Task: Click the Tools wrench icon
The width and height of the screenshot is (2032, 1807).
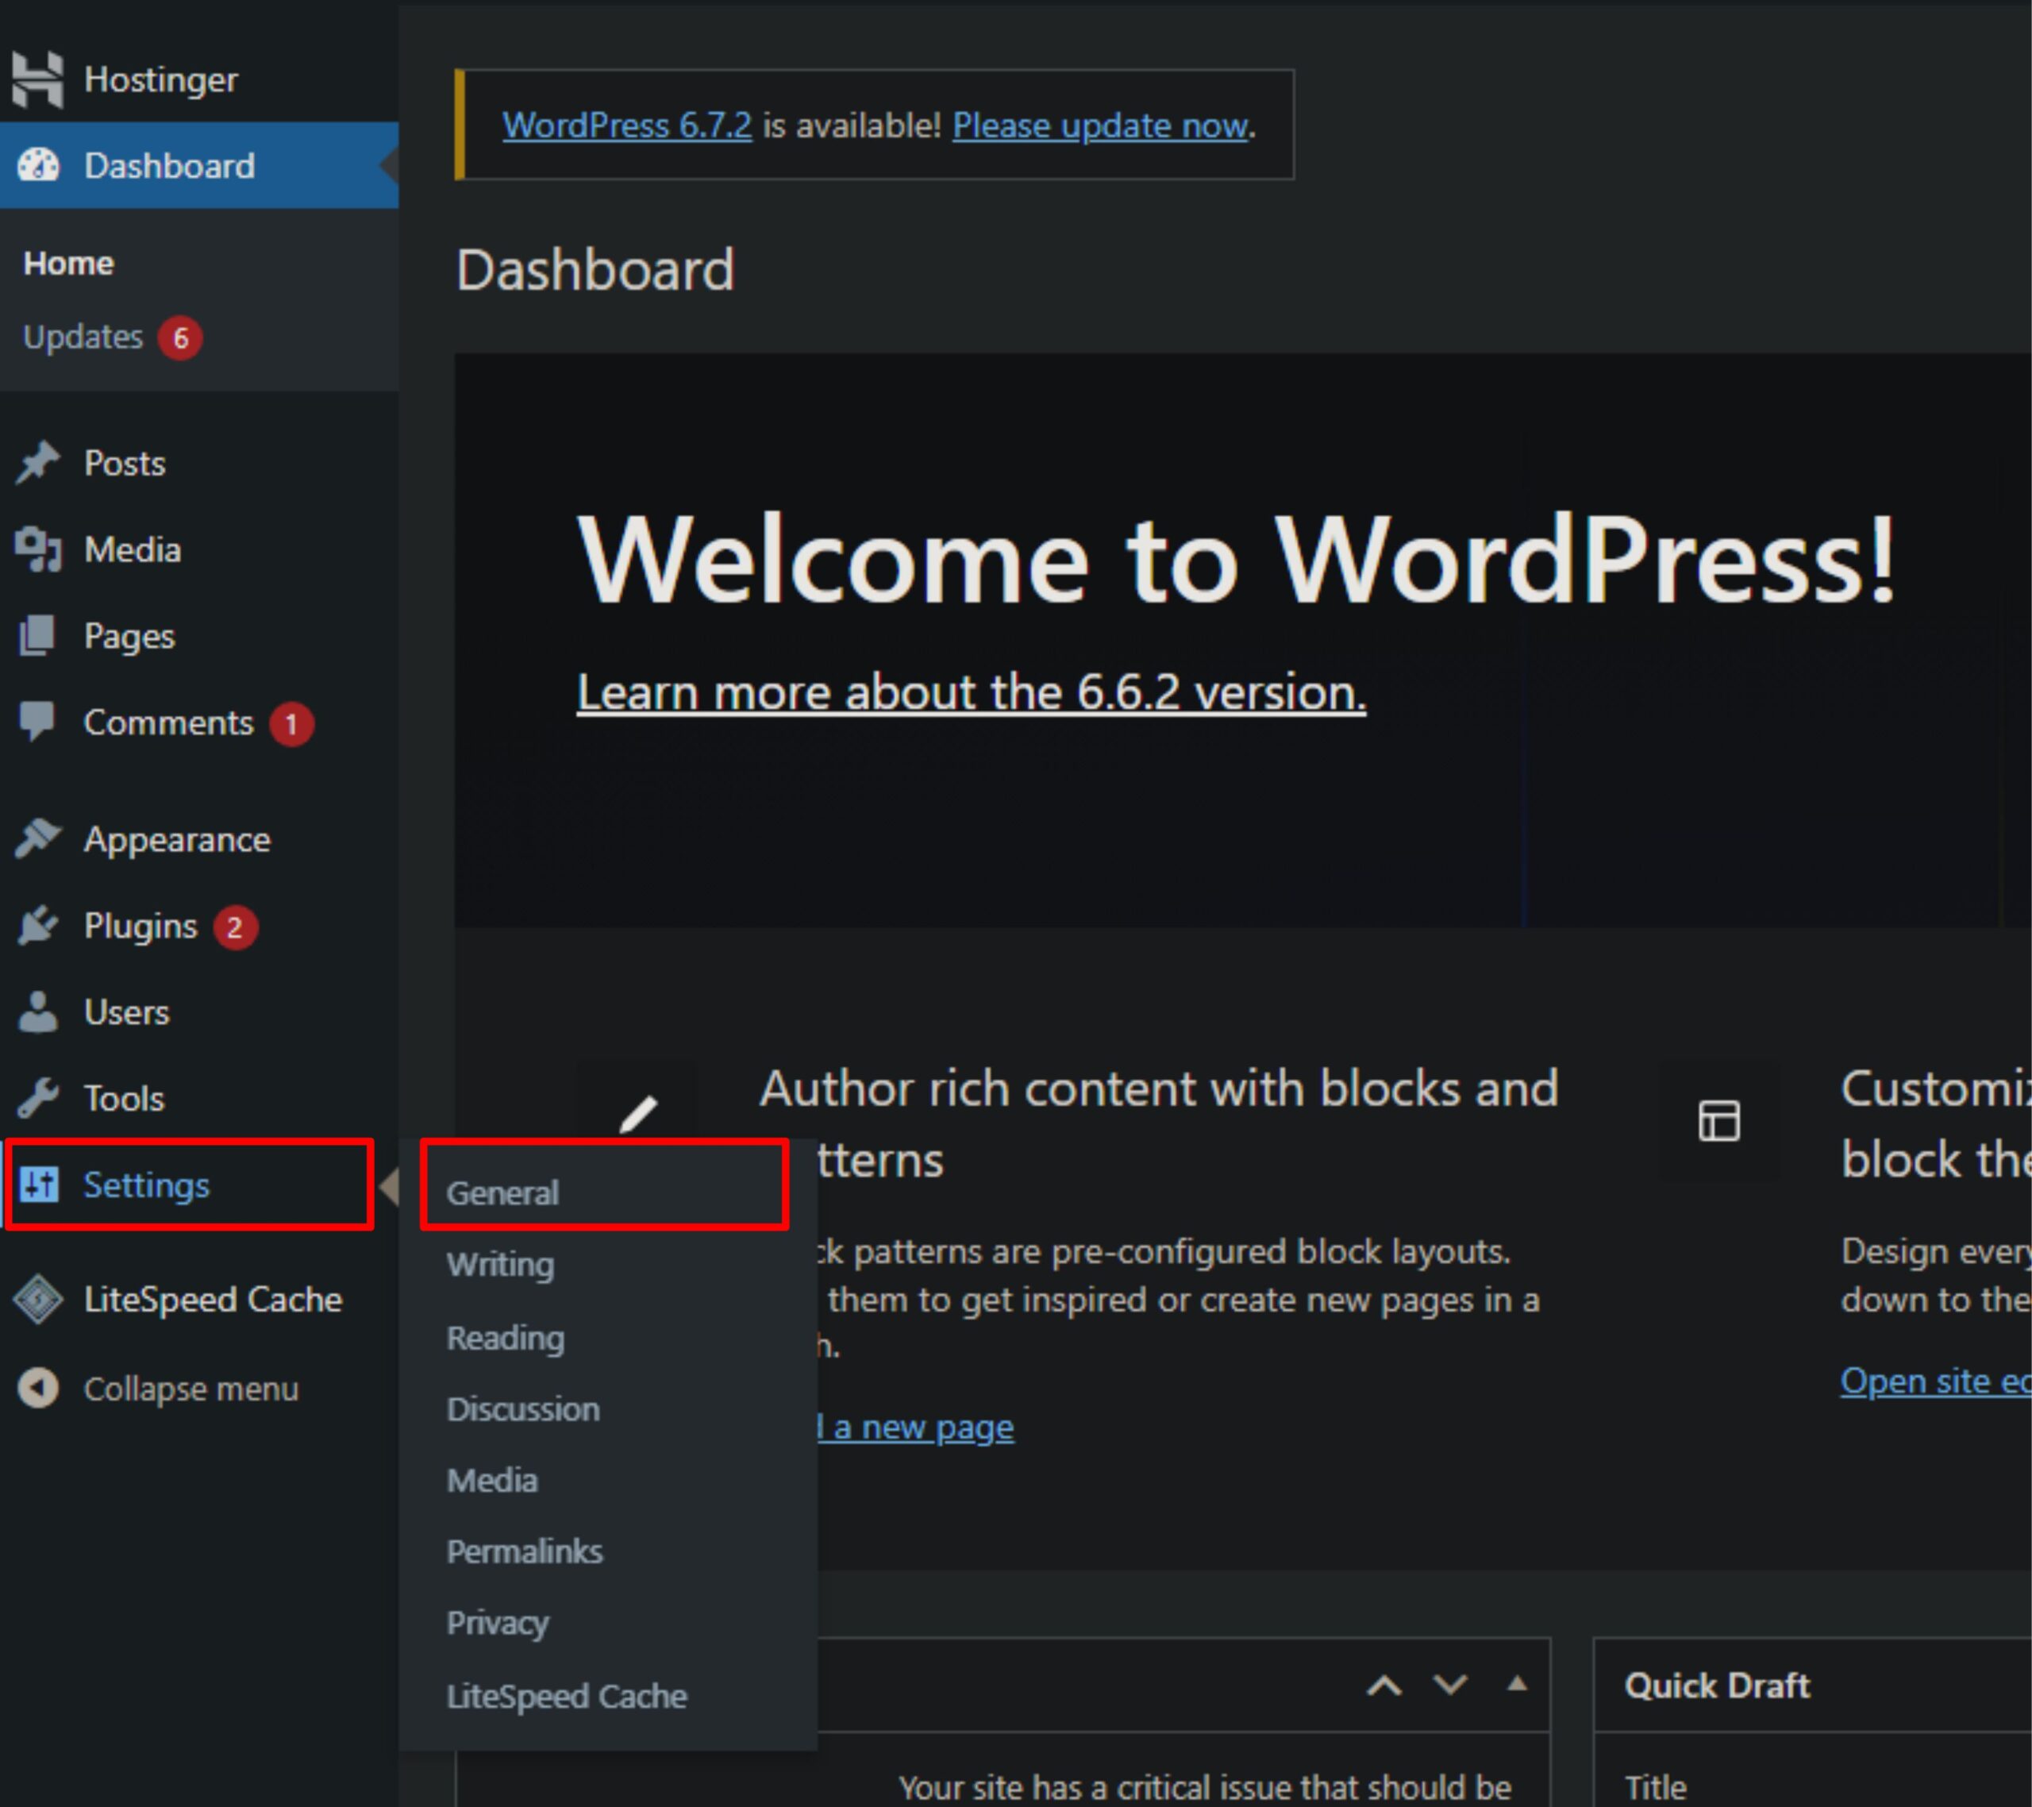Action: 39,1098
